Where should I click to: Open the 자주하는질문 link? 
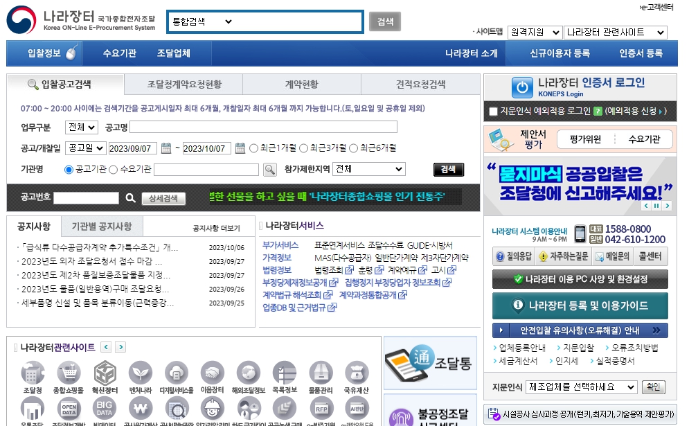click(x=564, y=256)
